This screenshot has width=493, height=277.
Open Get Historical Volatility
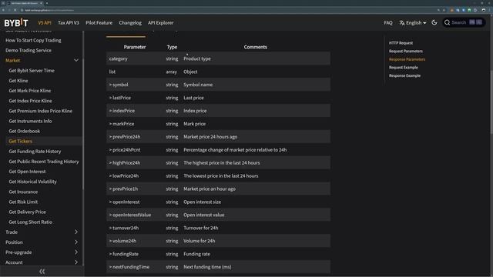32,182
